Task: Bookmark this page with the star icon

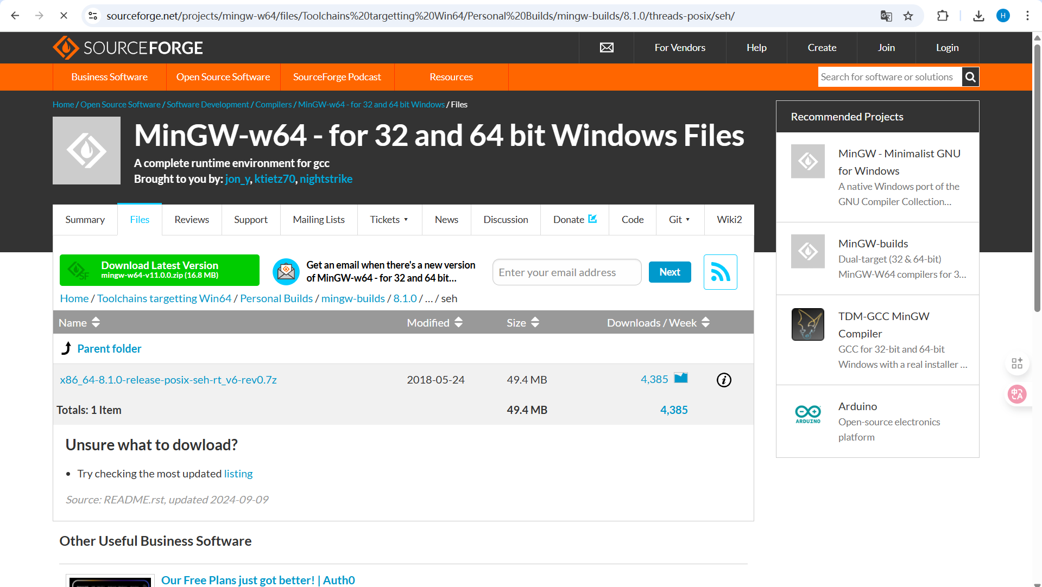Action: click(x=908, y=16)
